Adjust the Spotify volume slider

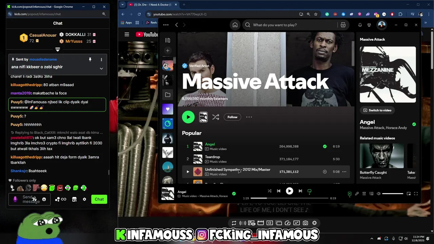(393, 194)
